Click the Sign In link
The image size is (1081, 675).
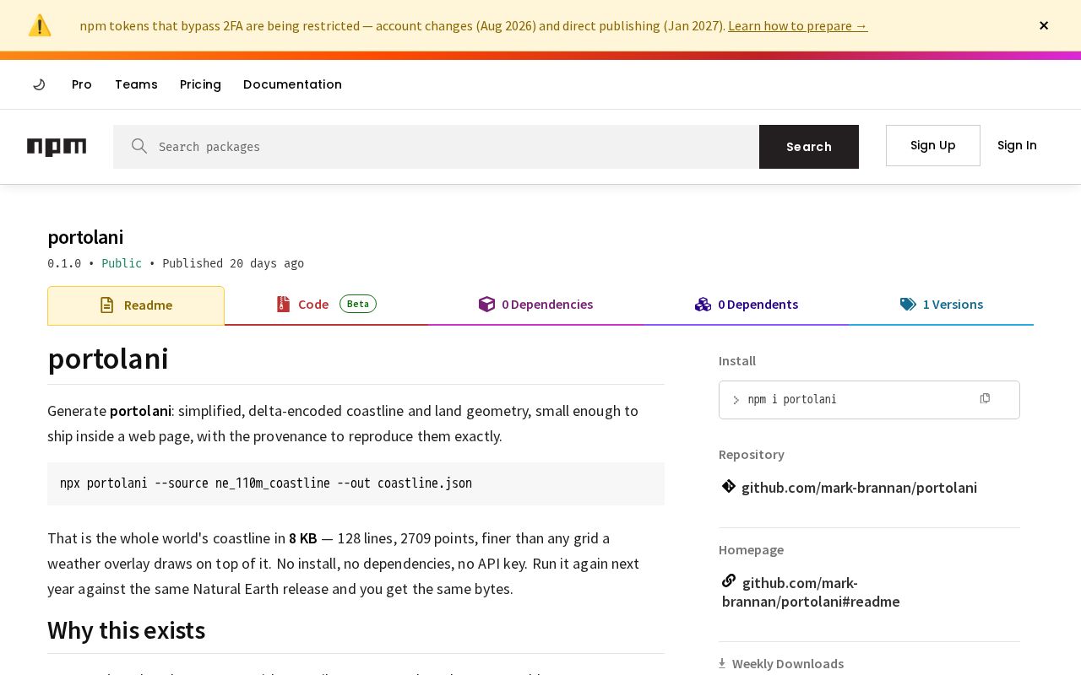tap(1017, 145)
